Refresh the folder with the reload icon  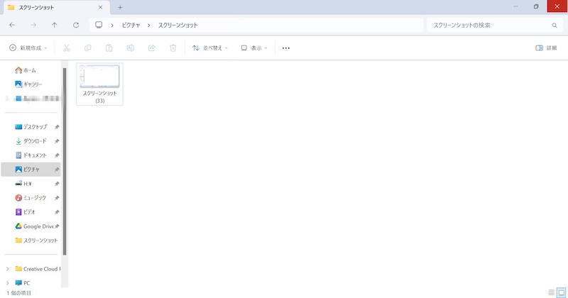click(76, 25)
